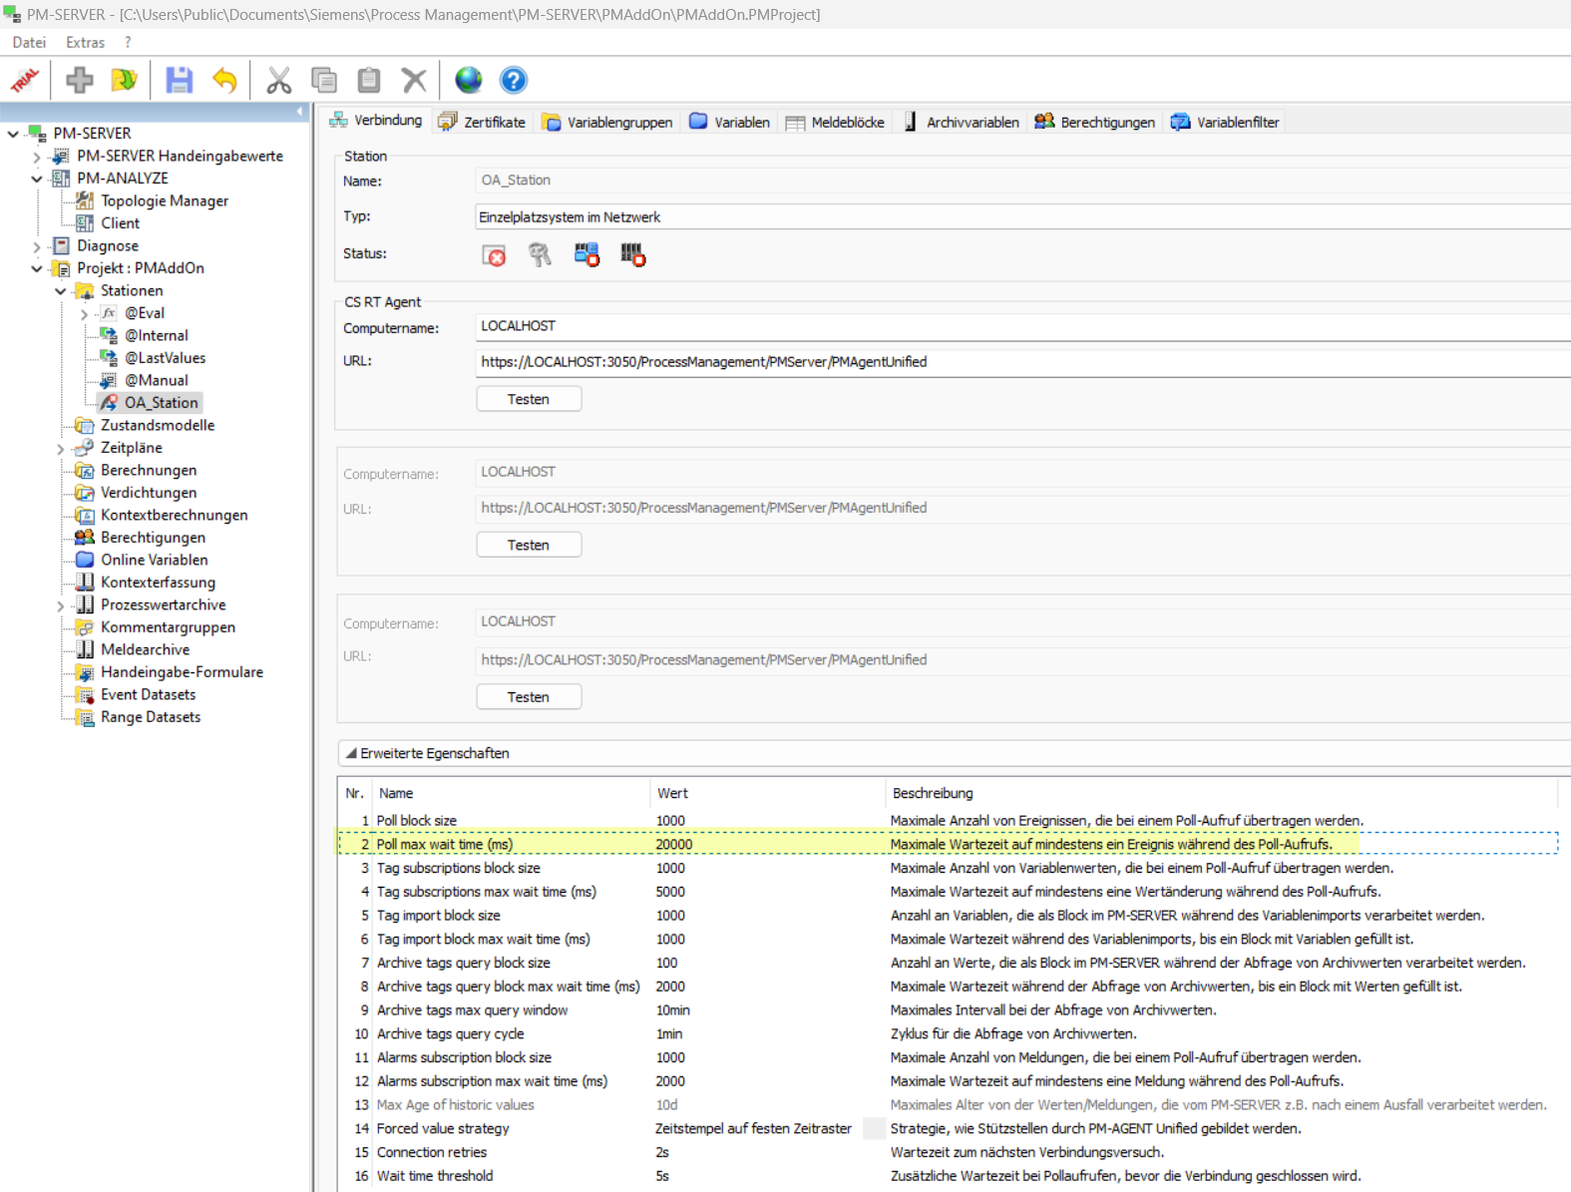1571x1192 pixels.
Task: Click the Berechtigungen users icon in tree
Action: (86, 538)
